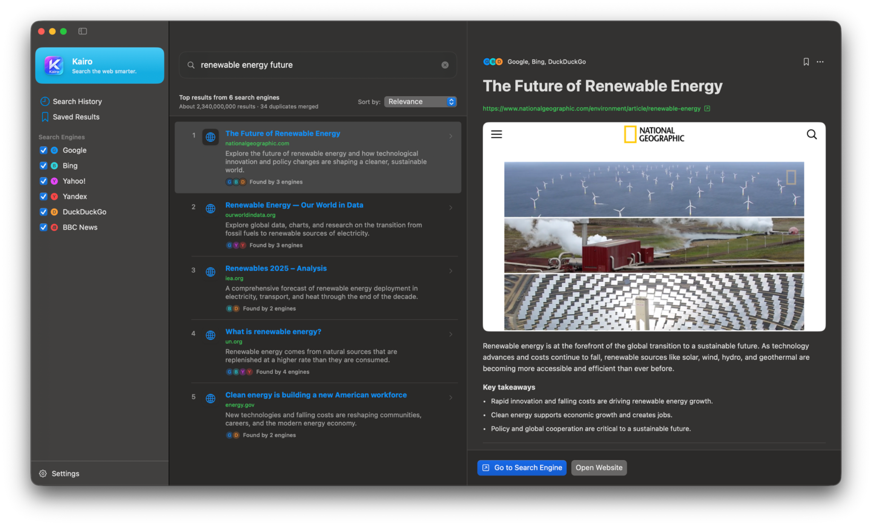Image resolution: width=872 pixels, height=526 pixels.
Task: Open The Future of Renewable Energy result title
Action: pos(283,134)
